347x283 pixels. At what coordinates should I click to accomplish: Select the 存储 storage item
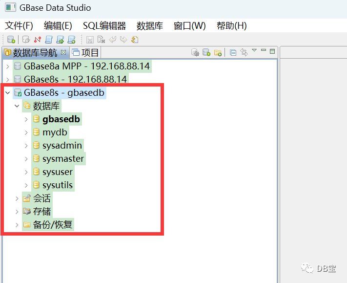42,212
